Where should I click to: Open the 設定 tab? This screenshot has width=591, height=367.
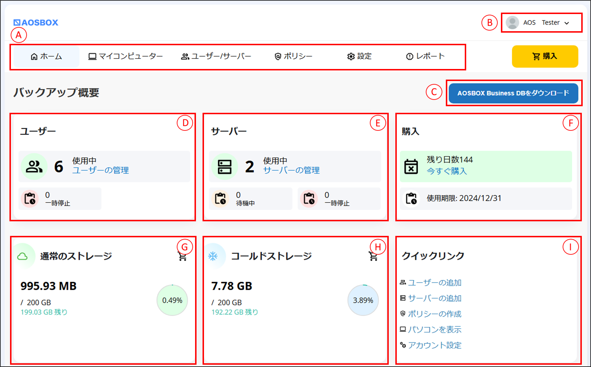click(x=359, y=56)
